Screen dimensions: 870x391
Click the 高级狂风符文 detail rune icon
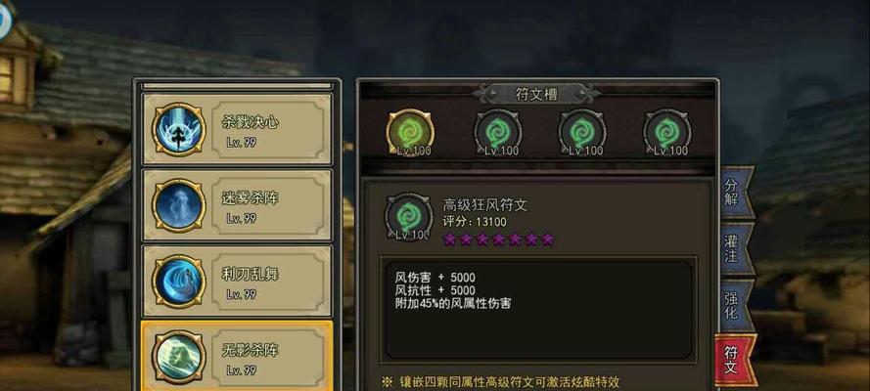pos(408,217)
